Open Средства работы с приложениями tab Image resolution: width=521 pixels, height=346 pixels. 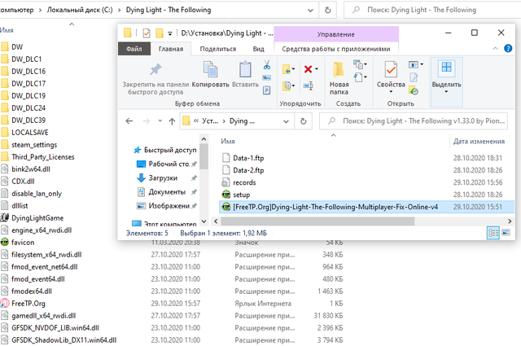(336, 49)
